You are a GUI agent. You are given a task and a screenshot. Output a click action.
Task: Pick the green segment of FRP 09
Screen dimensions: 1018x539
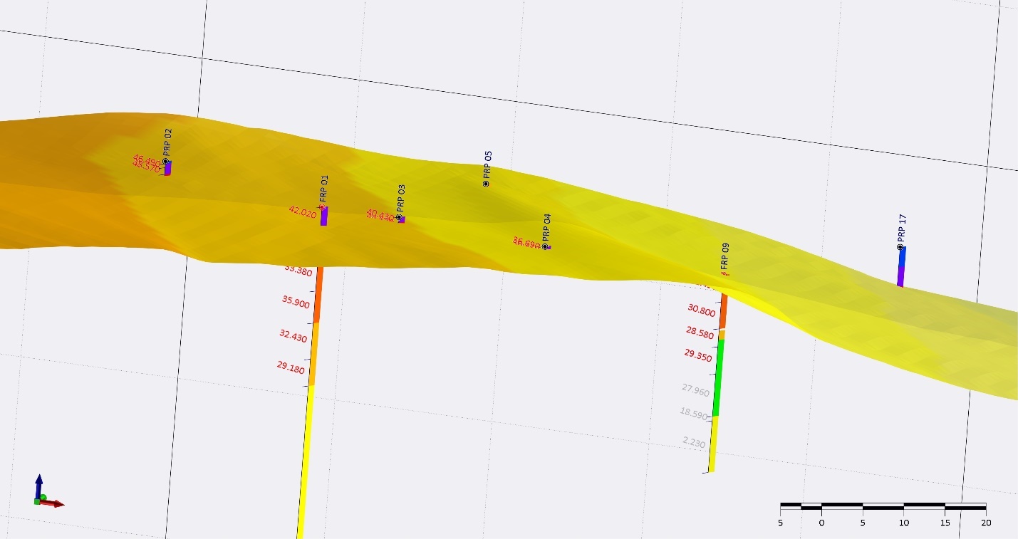(x=718, y=377)
